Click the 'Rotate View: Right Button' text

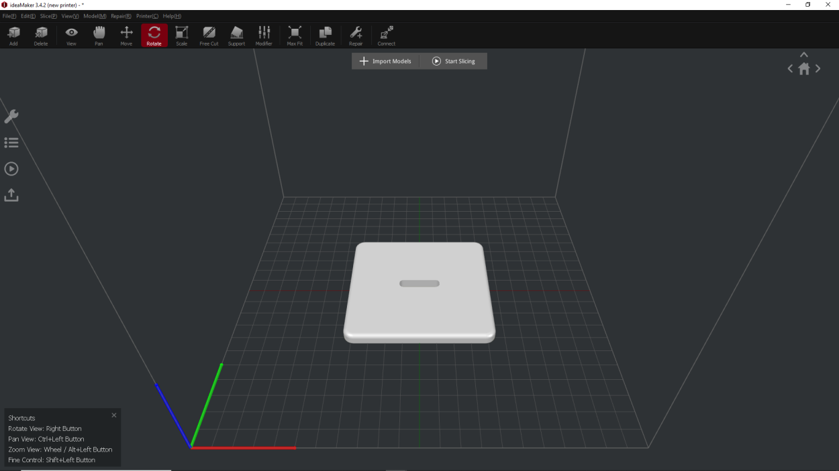click(x=45, y=429)
